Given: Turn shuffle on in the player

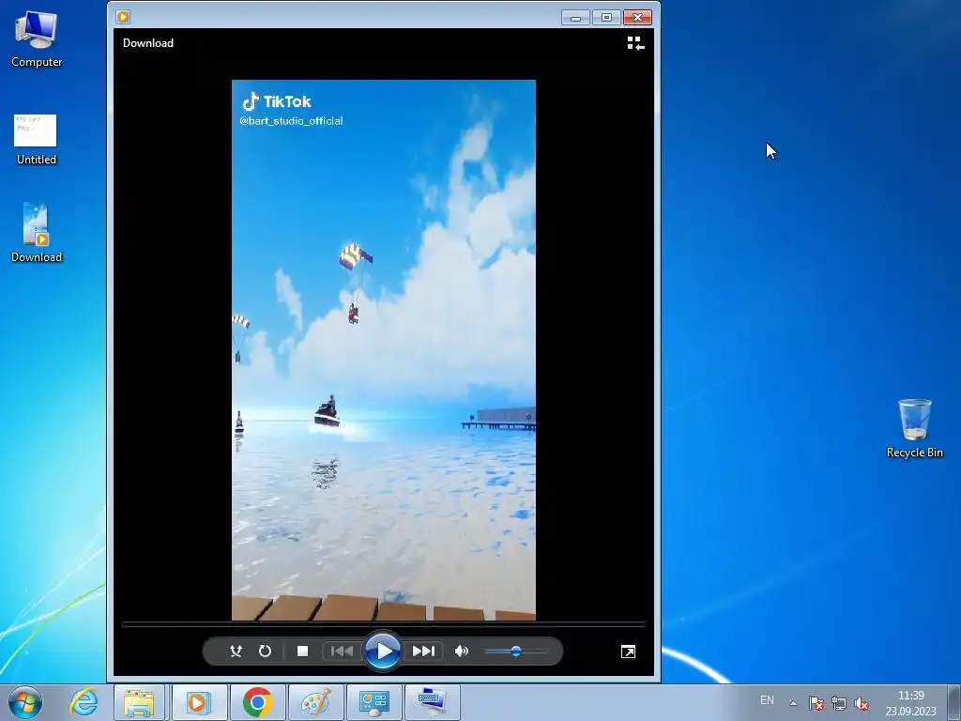Looking at the screenshot, I should [x=236, y=652].
